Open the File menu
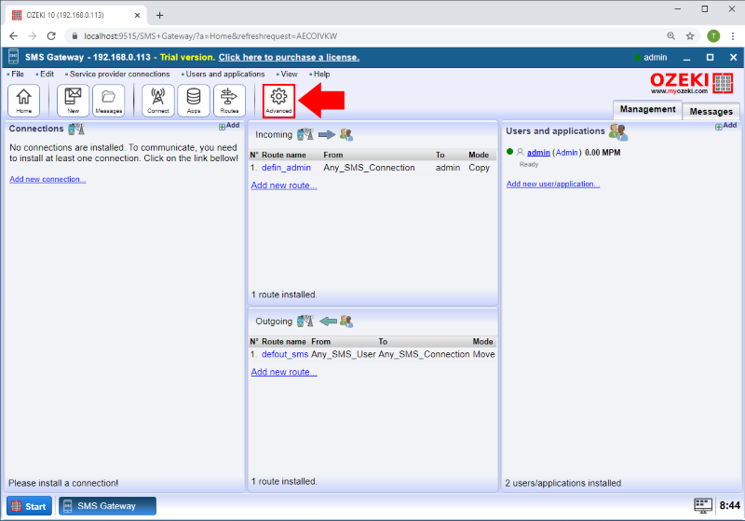The image size is (745, 521). tap(18, 75)
